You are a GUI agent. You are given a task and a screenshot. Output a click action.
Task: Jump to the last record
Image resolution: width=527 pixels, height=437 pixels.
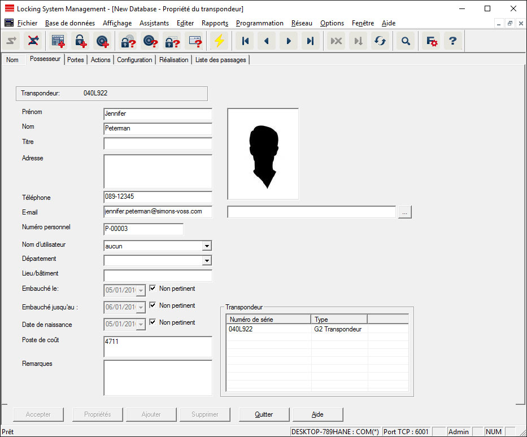click(x=310, y=41)
